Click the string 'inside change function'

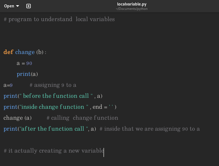click(x=53, y=107)
